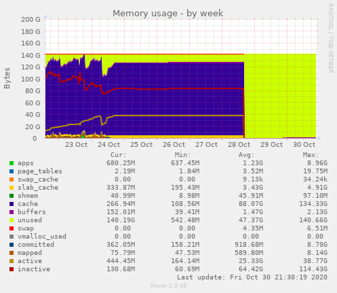
Task: Select the inactive legend label
Action: [34, 269]
